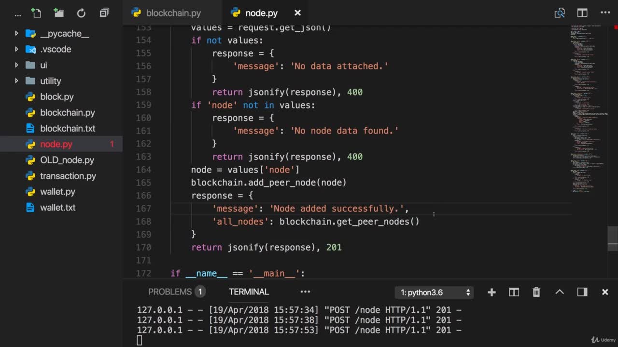The height and width of the screenshot is (347, 618).
Task: Kill terminal with trash icon
Action: [x=536, y=292]
